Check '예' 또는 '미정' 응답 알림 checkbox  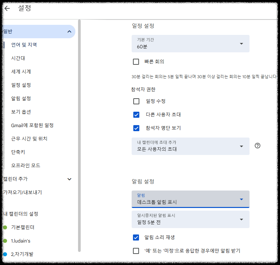(136, 251)
